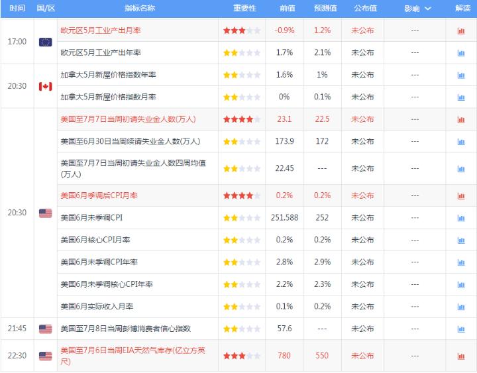This screenshot has height=373, width=477.
Task: Open chart icon for 美国6月核心CPI月率
Action: [x=461, y=240]
